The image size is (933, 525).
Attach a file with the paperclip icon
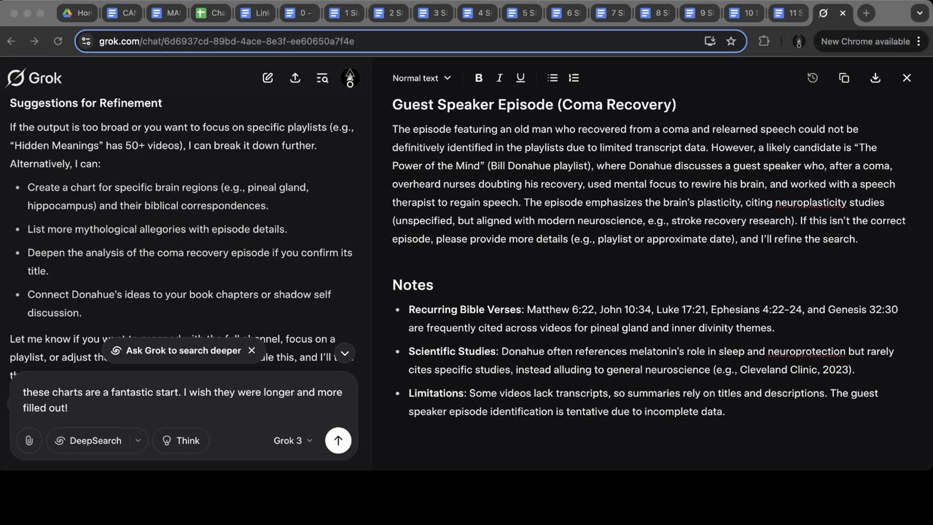click(29, 440)
